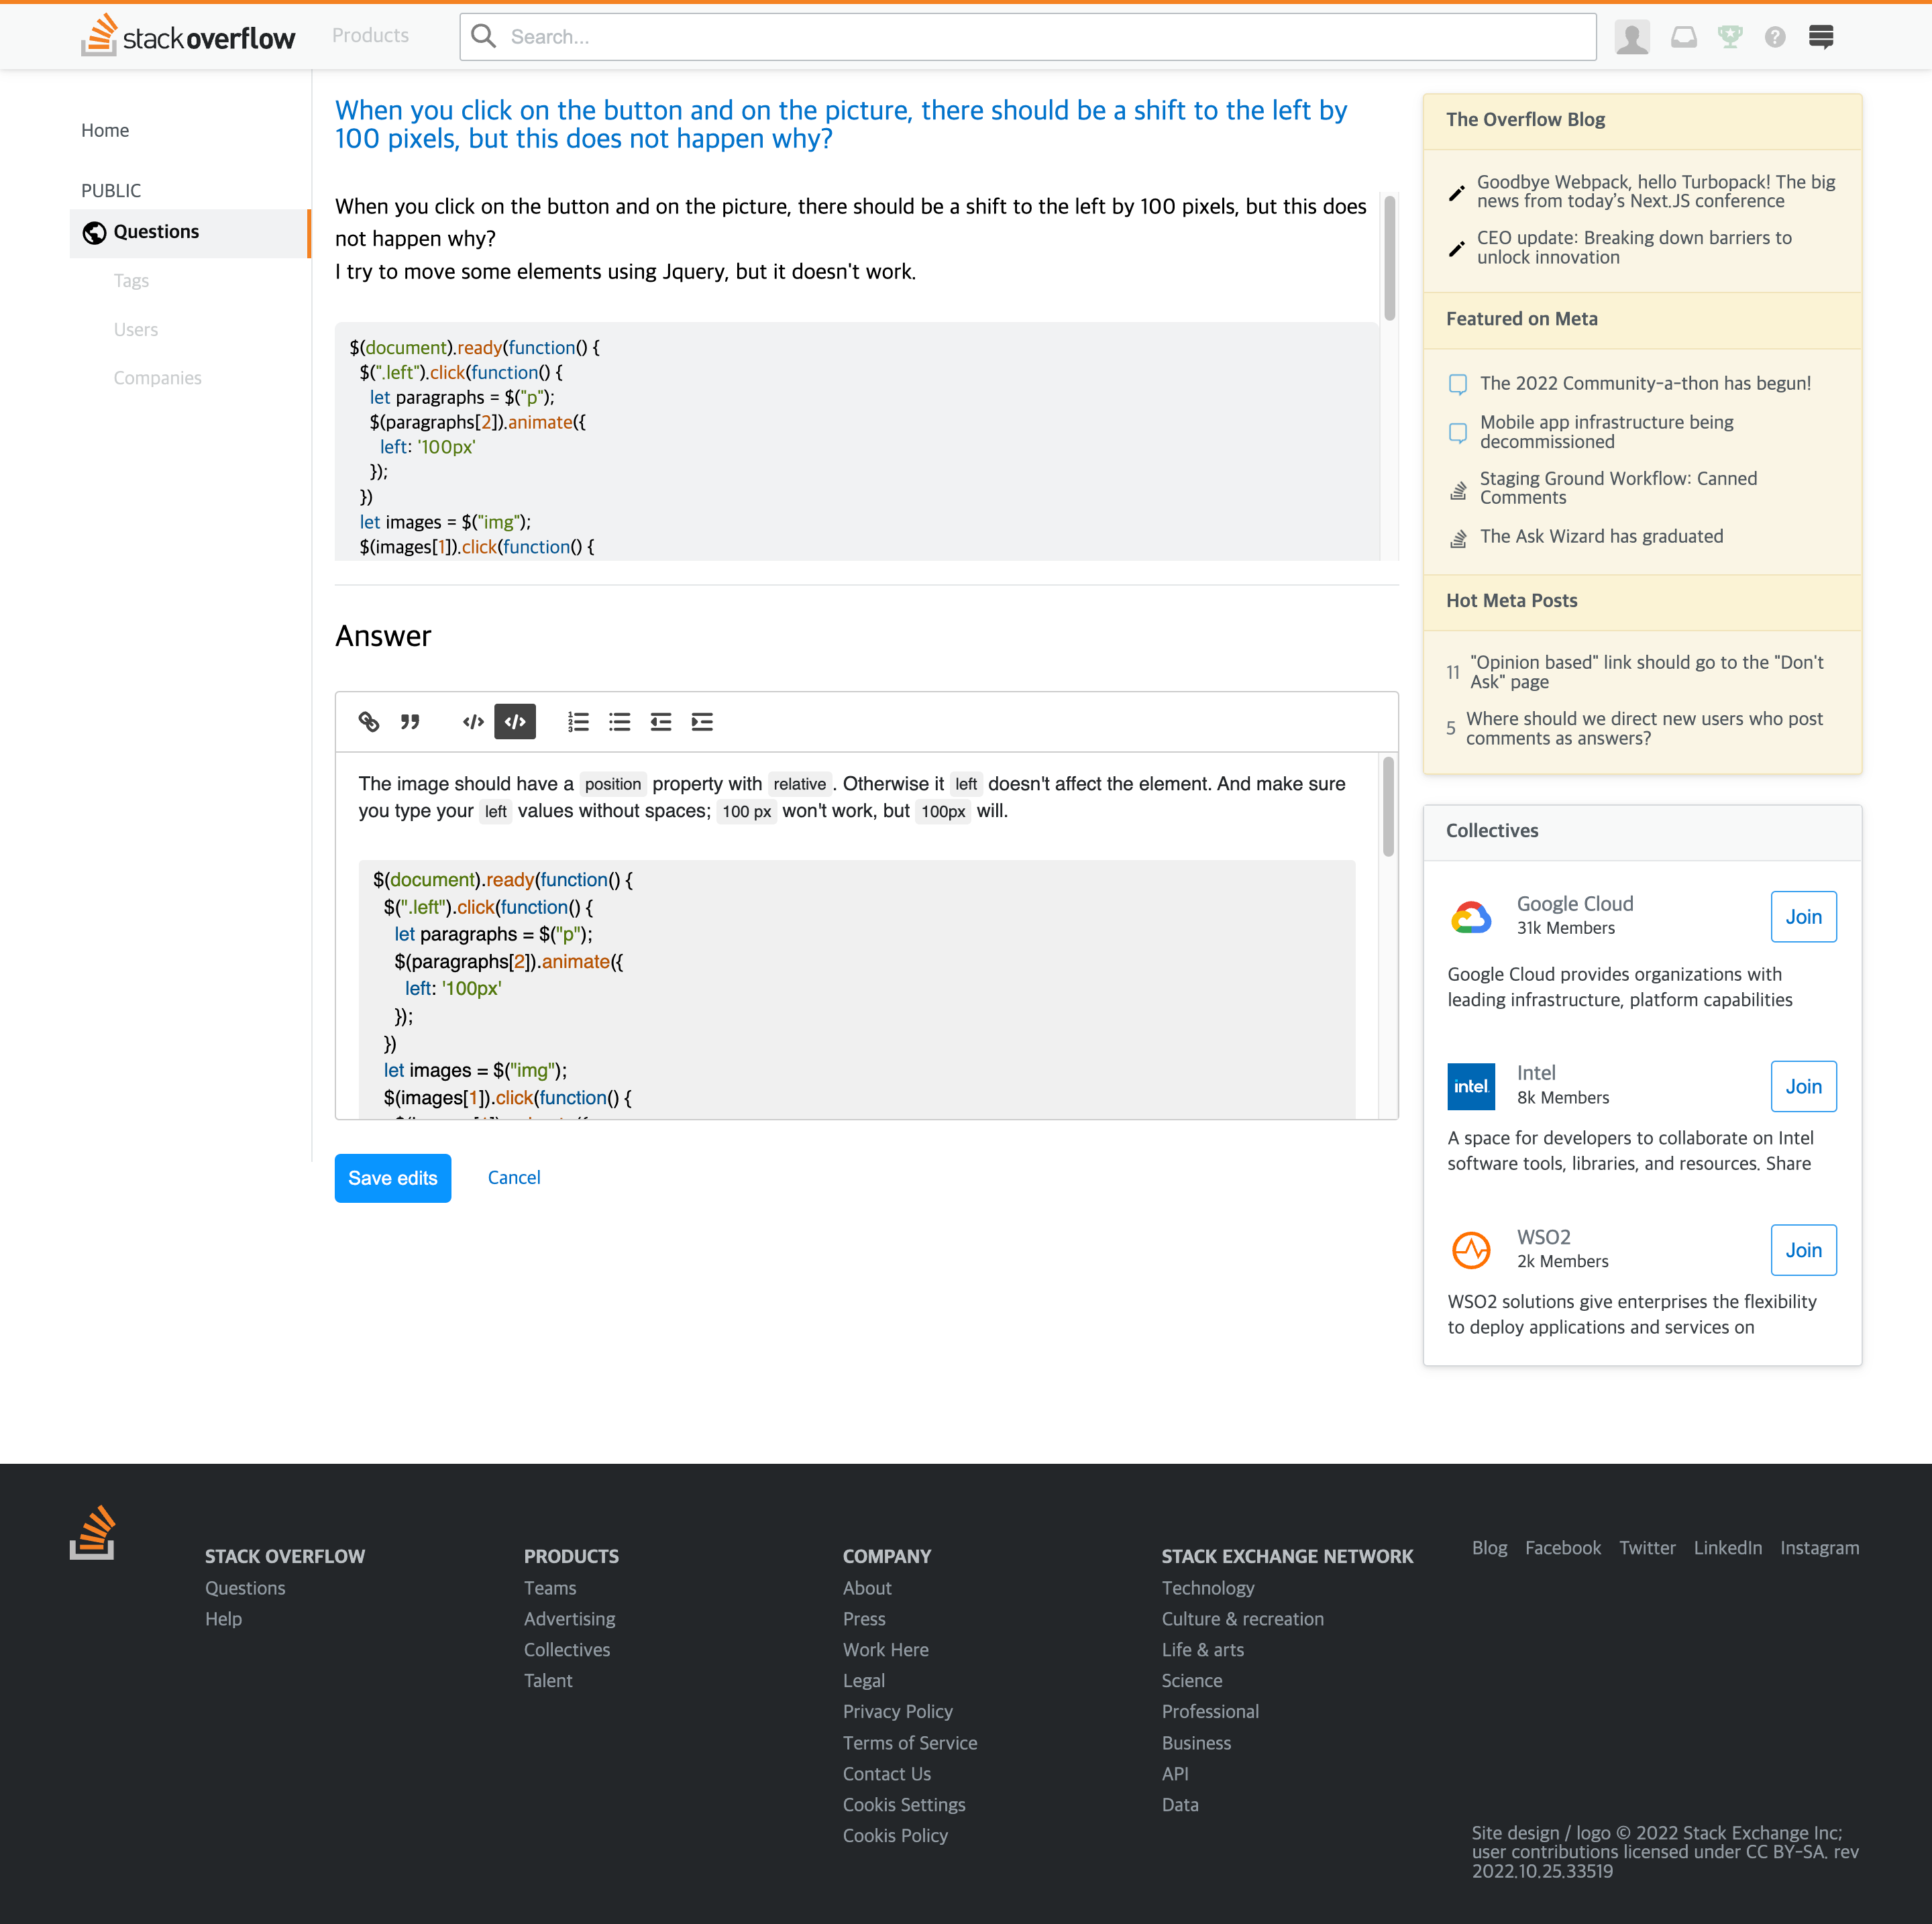Increase indent in the answer editor
This screenshot has height=1924, width=1932.
pyautogui.click(x=702, y=722)
